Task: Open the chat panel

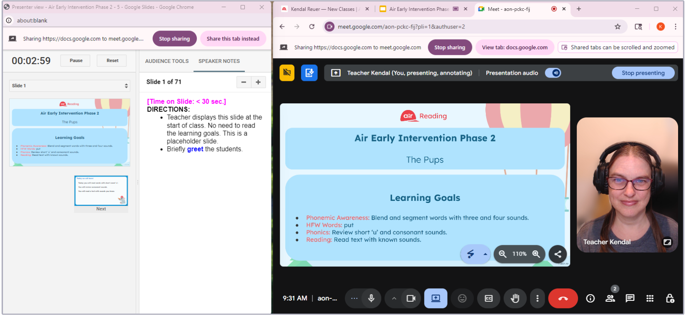Action: click(630, 298)
